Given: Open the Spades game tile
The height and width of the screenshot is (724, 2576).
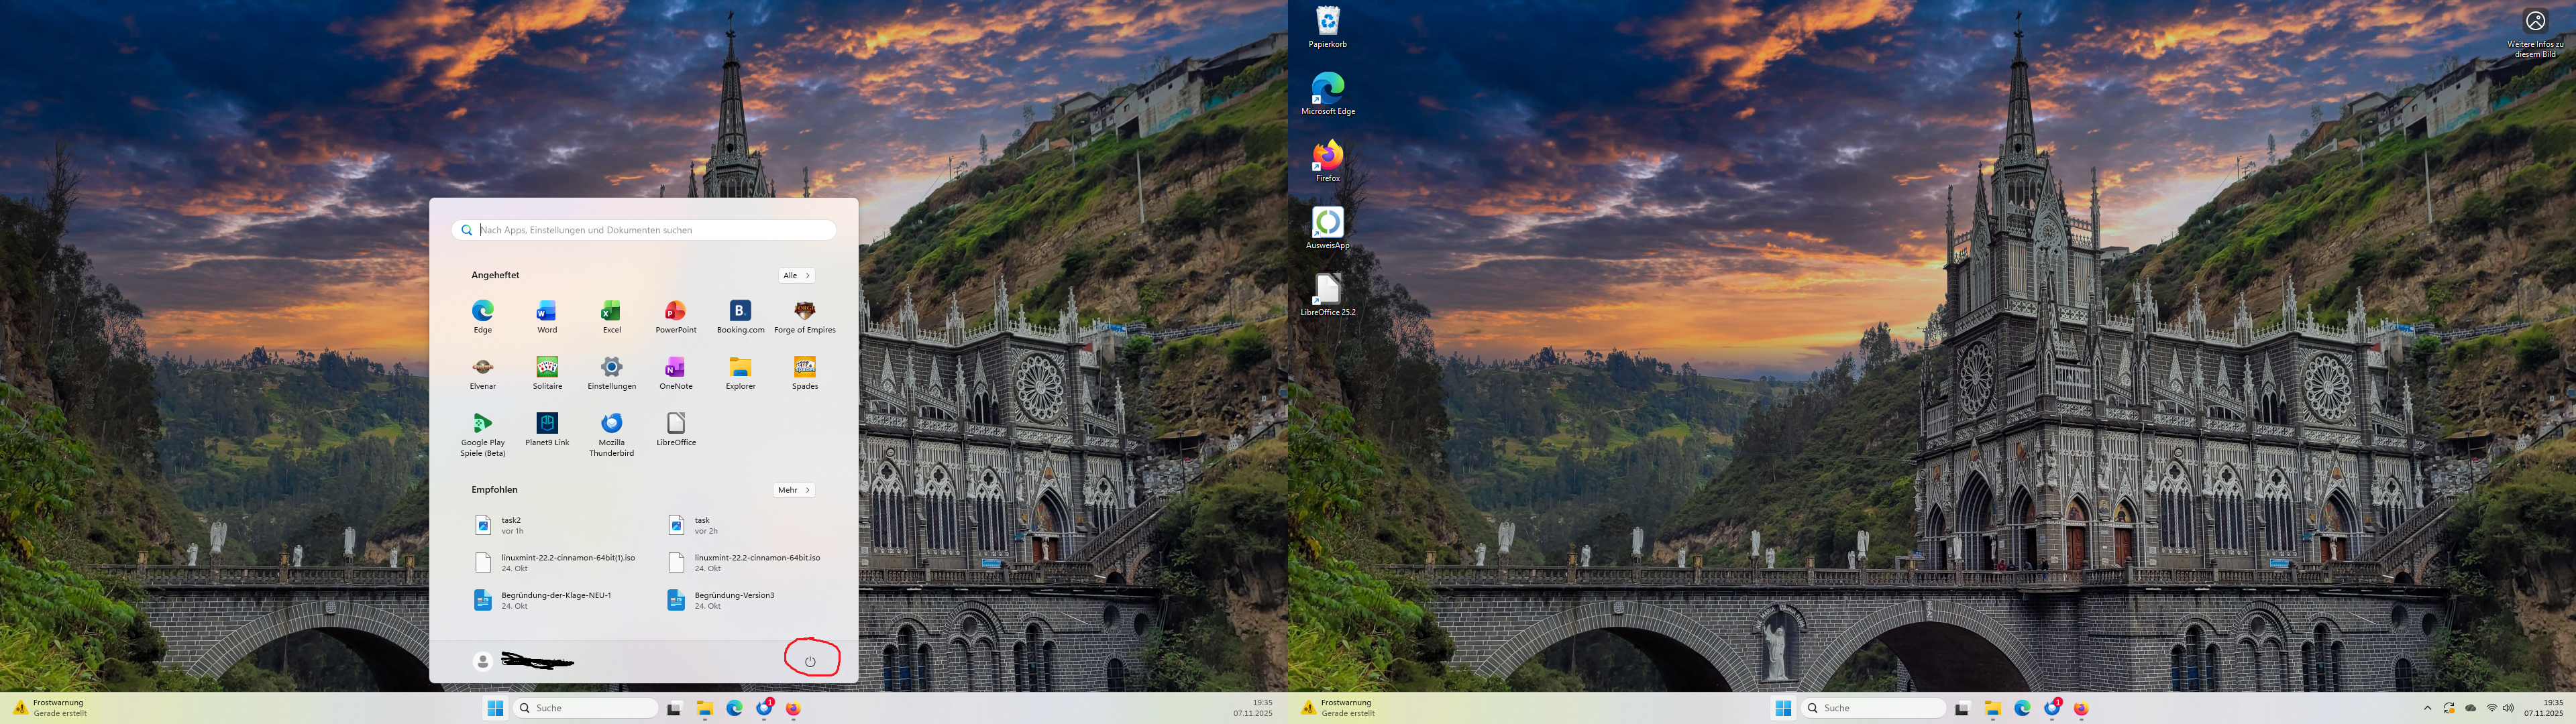Looking at the screenshot, I should (804, 368).
